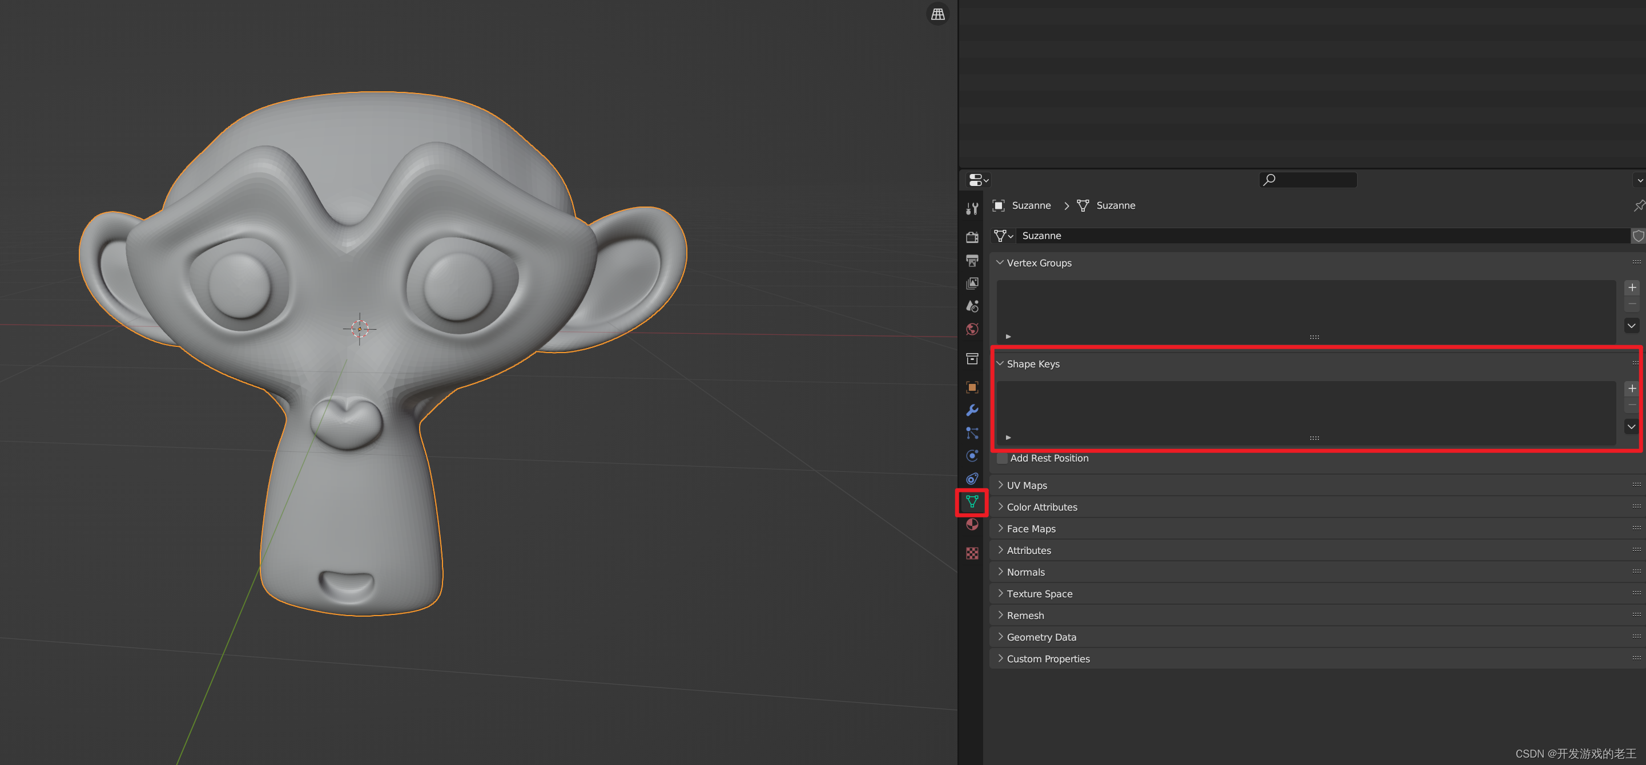
Task: Click the properties search field
Action: pyautogui.click(x=1308, y=180)
